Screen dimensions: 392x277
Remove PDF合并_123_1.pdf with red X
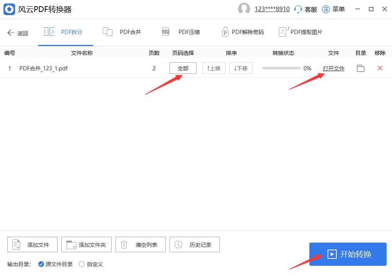click(x=380, y=68)
